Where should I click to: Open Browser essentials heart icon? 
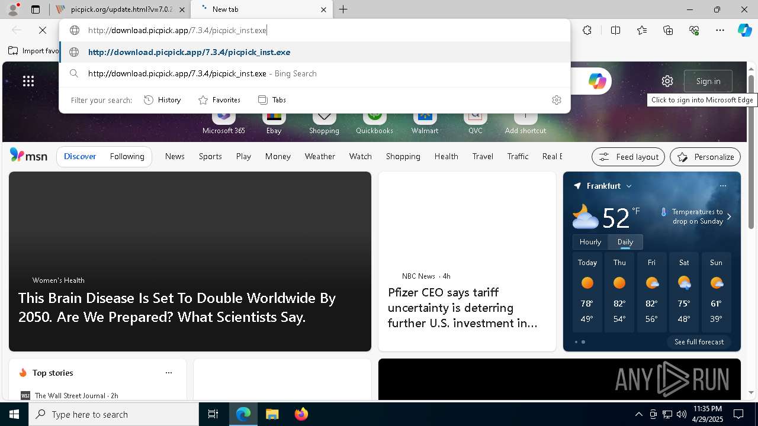pos(694,30)
